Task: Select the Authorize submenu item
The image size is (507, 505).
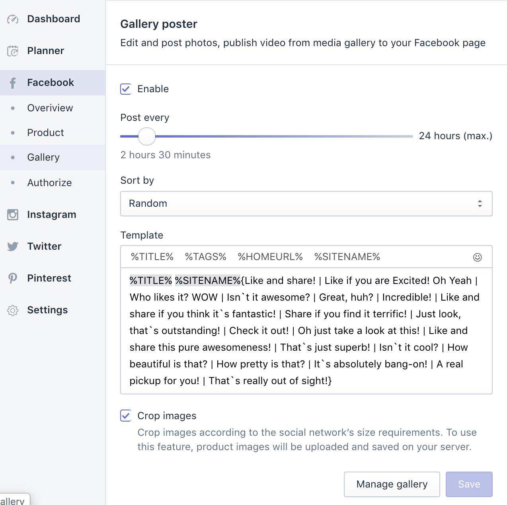Action: pos(49,183)
